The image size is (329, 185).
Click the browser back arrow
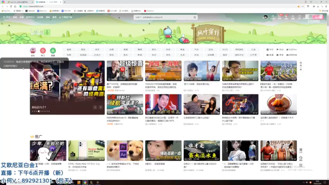click(x=3, y=7)
